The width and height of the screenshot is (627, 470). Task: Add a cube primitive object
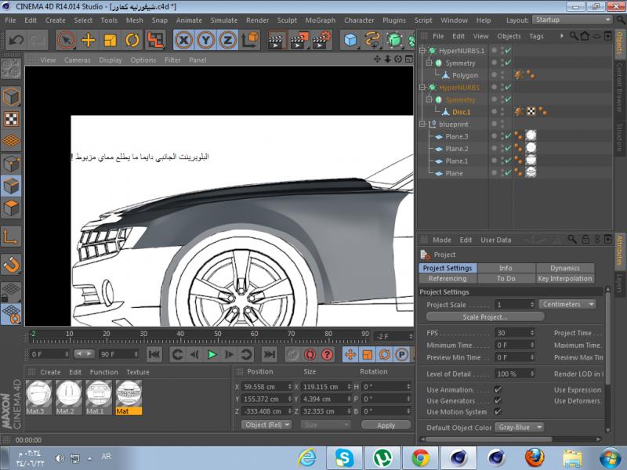click(x=350, y=40)
